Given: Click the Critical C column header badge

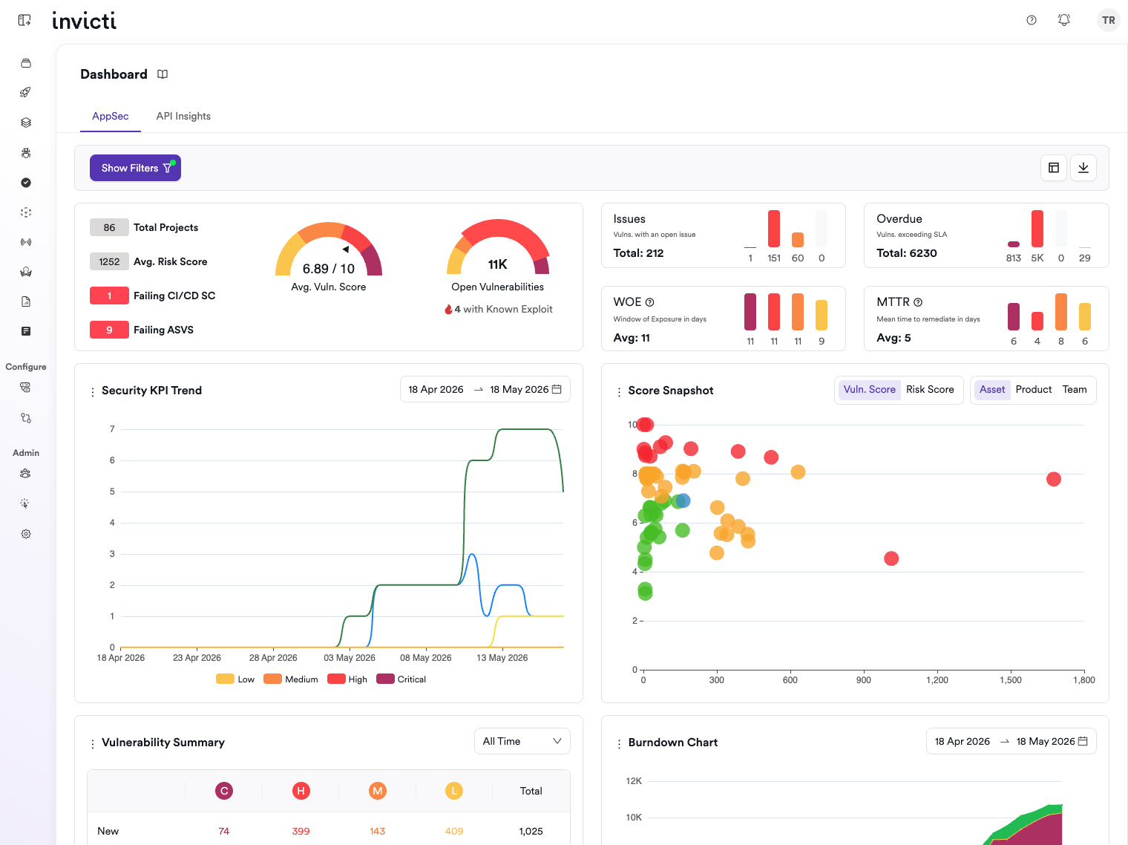Looking at the screenshot, I should click(x=224, y=792).
